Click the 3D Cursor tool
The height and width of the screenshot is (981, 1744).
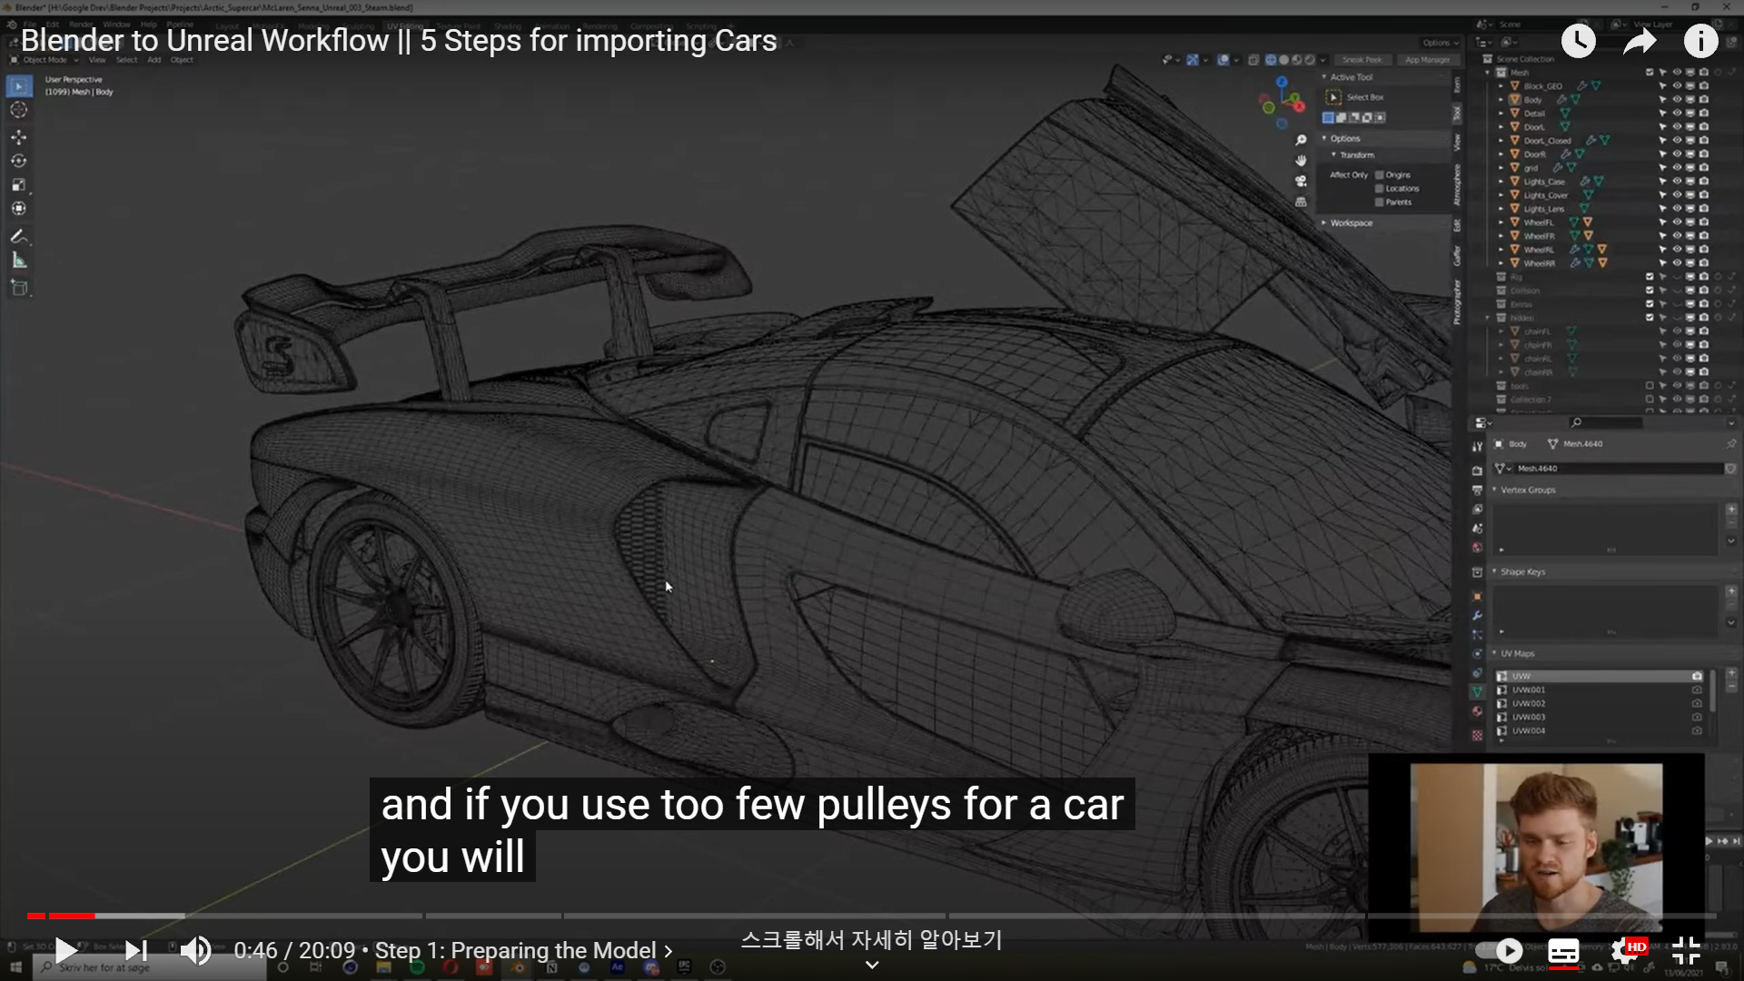point(19,110)
